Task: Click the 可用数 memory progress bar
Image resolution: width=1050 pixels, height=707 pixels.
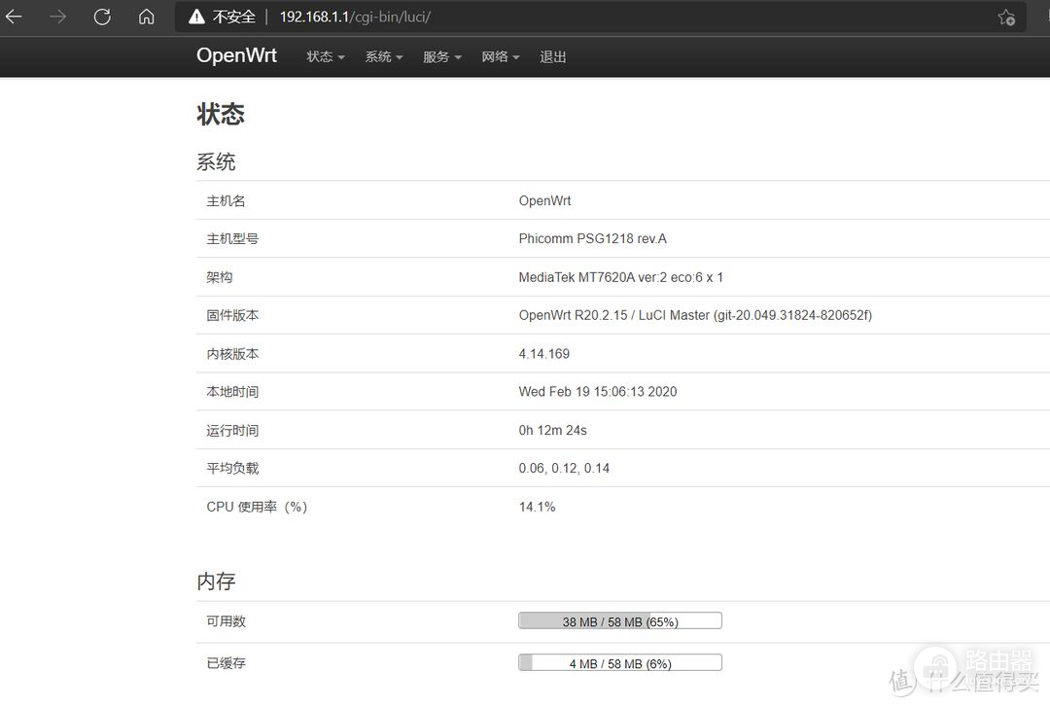Action: click(620, 621)
